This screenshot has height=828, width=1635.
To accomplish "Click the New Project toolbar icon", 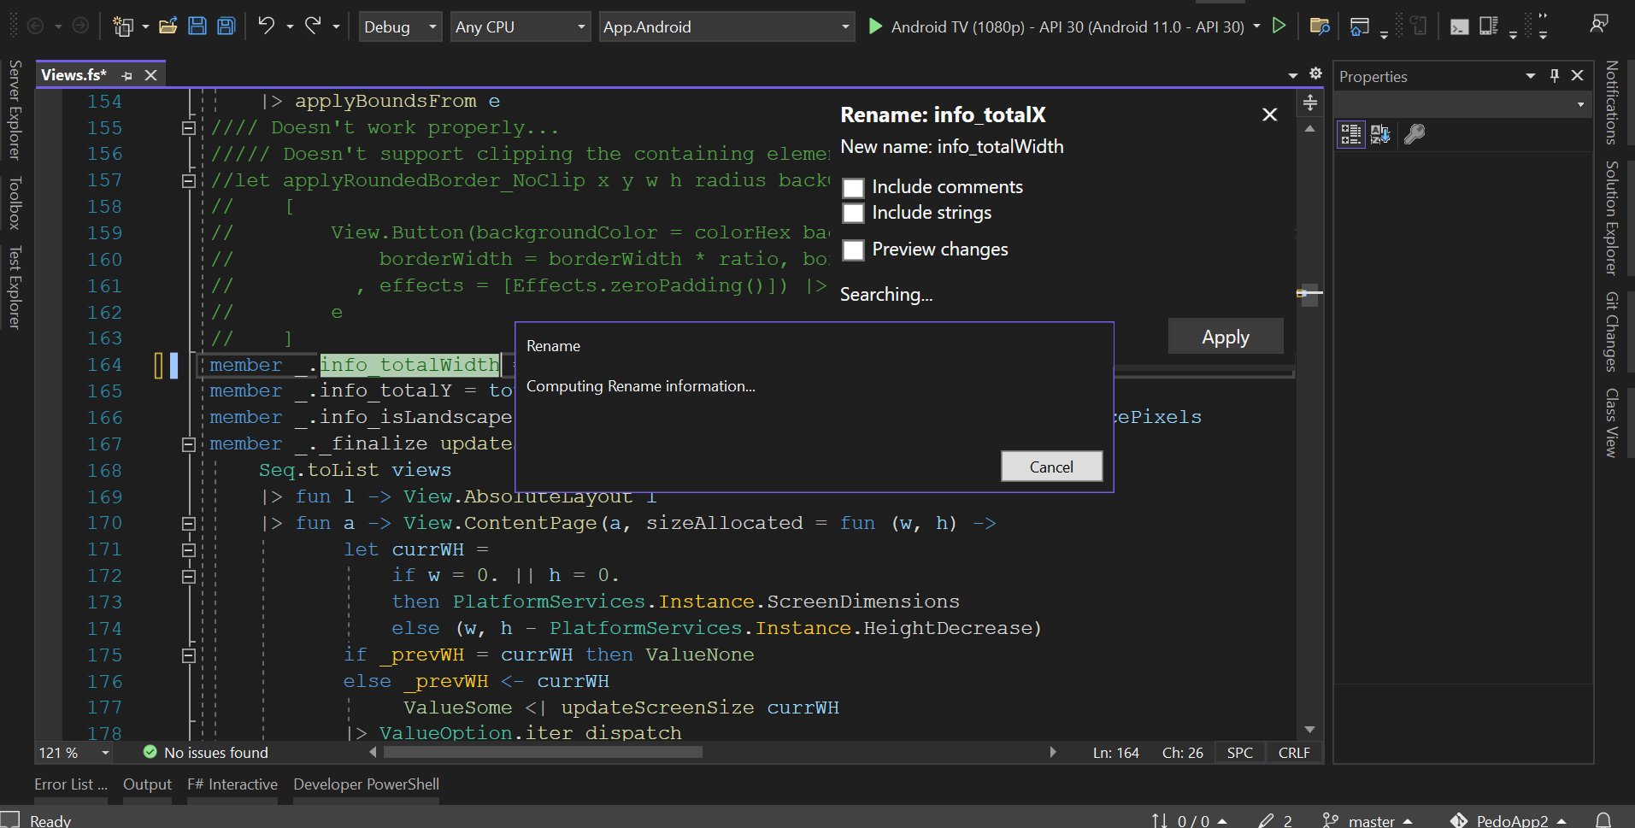I will 123,26.
